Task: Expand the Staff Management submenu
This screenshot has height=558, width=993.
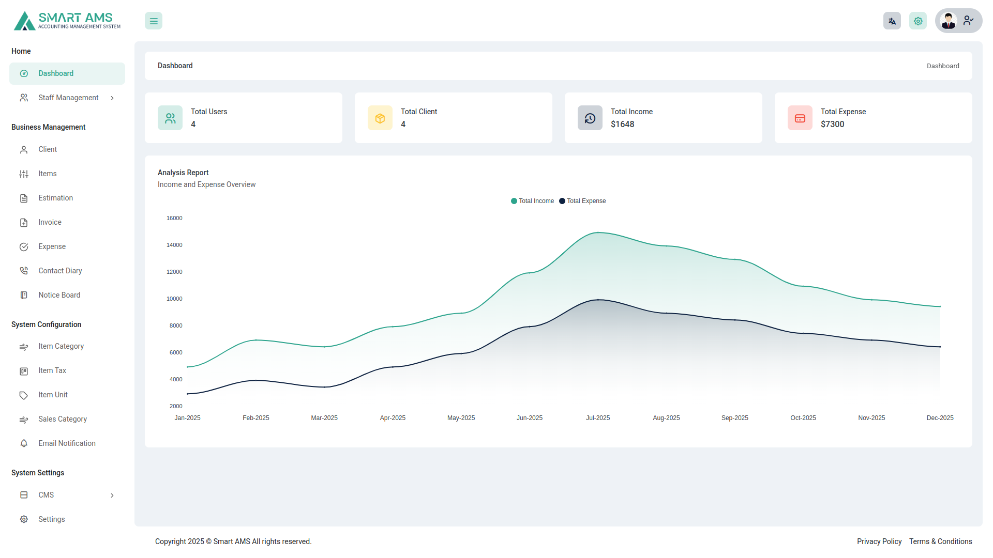Action: tap(112, 98)
